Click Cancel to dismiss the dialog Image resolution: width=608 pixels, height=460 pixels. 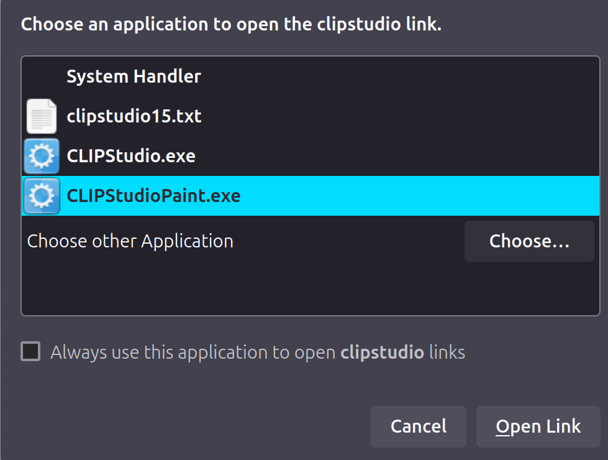pos(419,426)
